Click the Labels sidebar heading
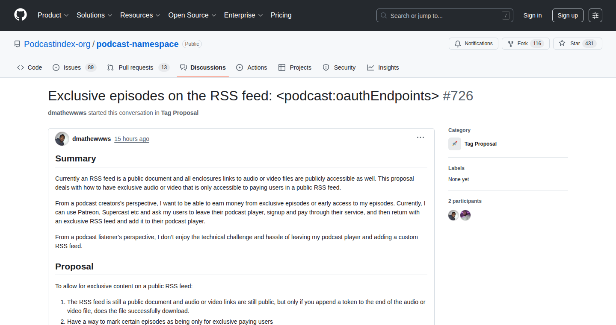The width and height of the screenshot is (616, 325). click(456, 168)
